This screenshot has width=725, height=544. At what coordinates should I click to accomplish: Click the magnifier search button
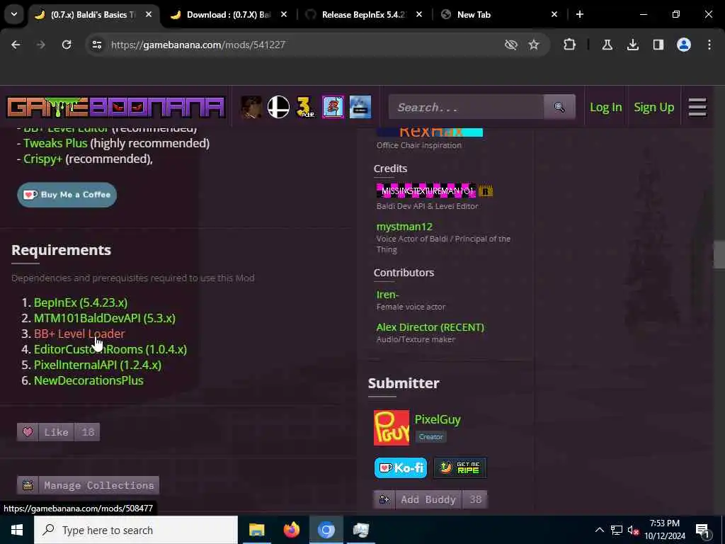point(559,108)
